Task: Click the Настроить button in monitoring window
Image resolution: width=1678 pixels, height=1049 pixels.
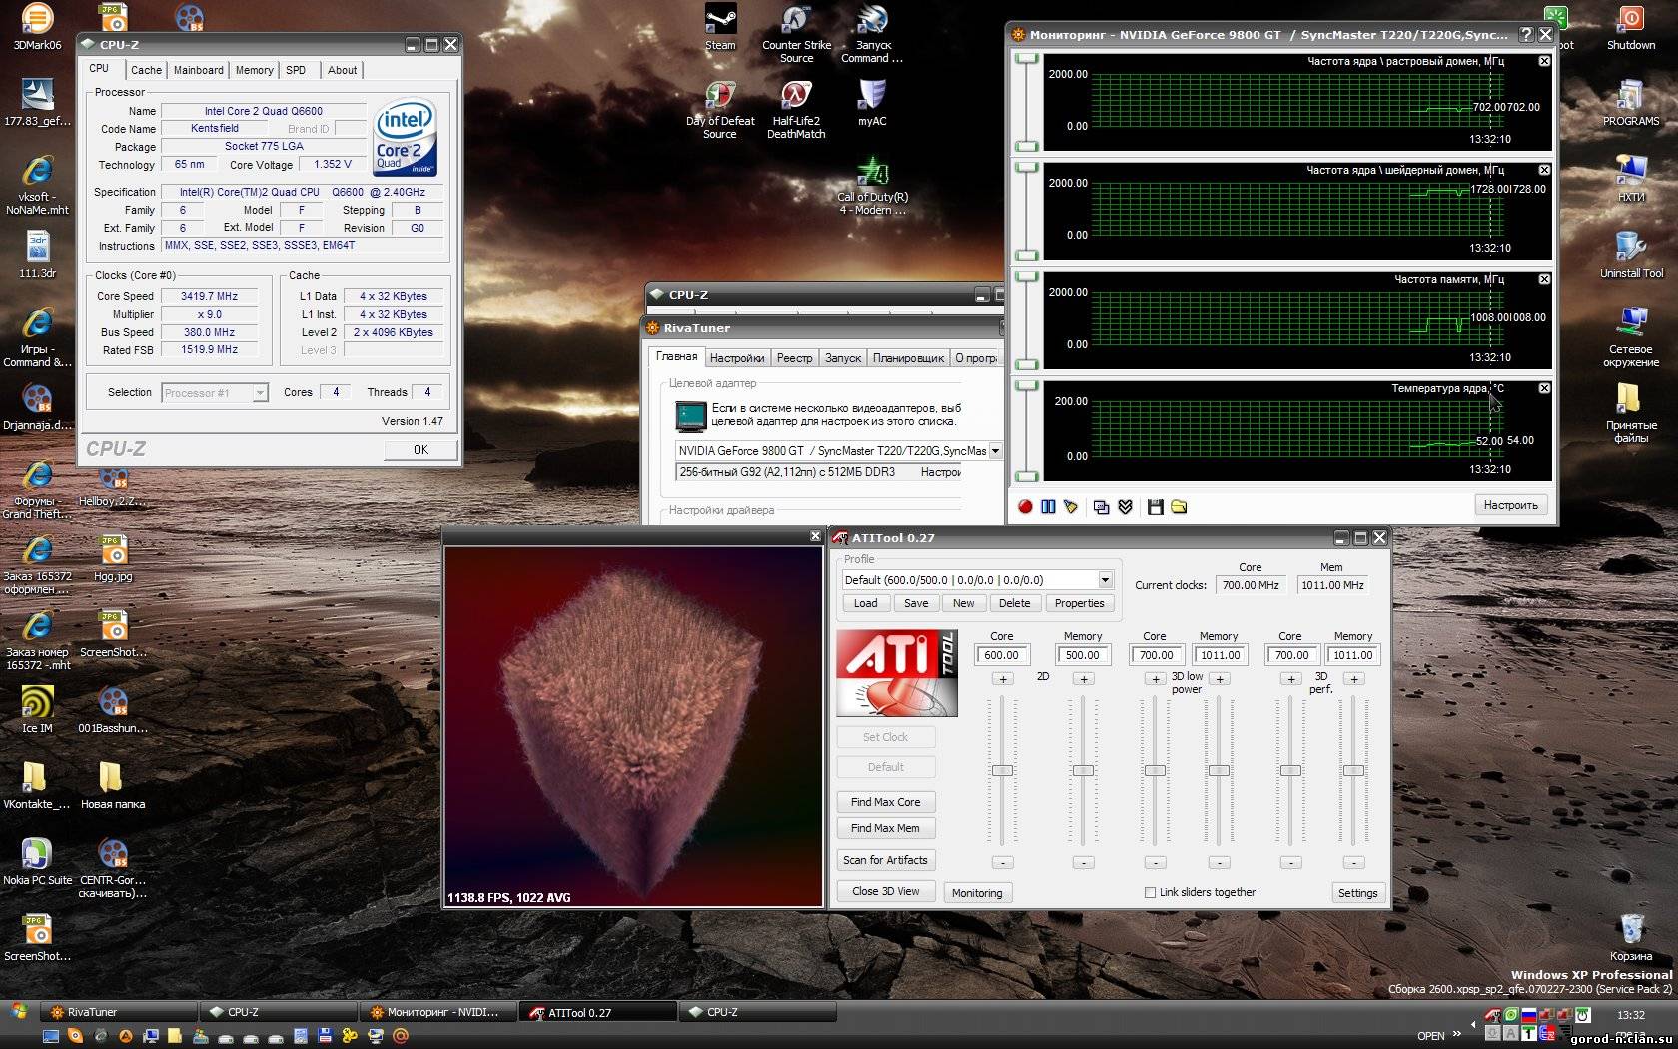Action: [x=1510, y=505]
